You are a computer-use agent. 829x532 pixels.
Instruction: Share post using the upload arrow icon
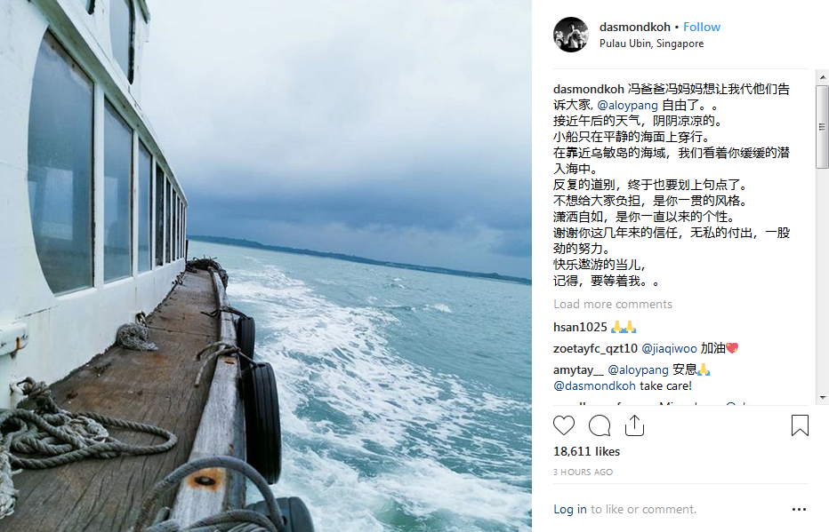(634, 425)
